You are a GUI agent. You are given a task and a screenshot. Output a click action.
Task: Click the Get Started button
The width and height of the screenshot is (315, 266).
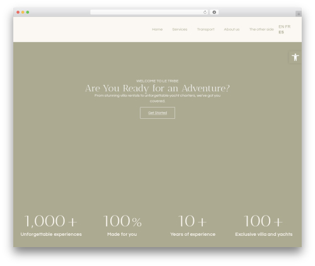[157, 113]
